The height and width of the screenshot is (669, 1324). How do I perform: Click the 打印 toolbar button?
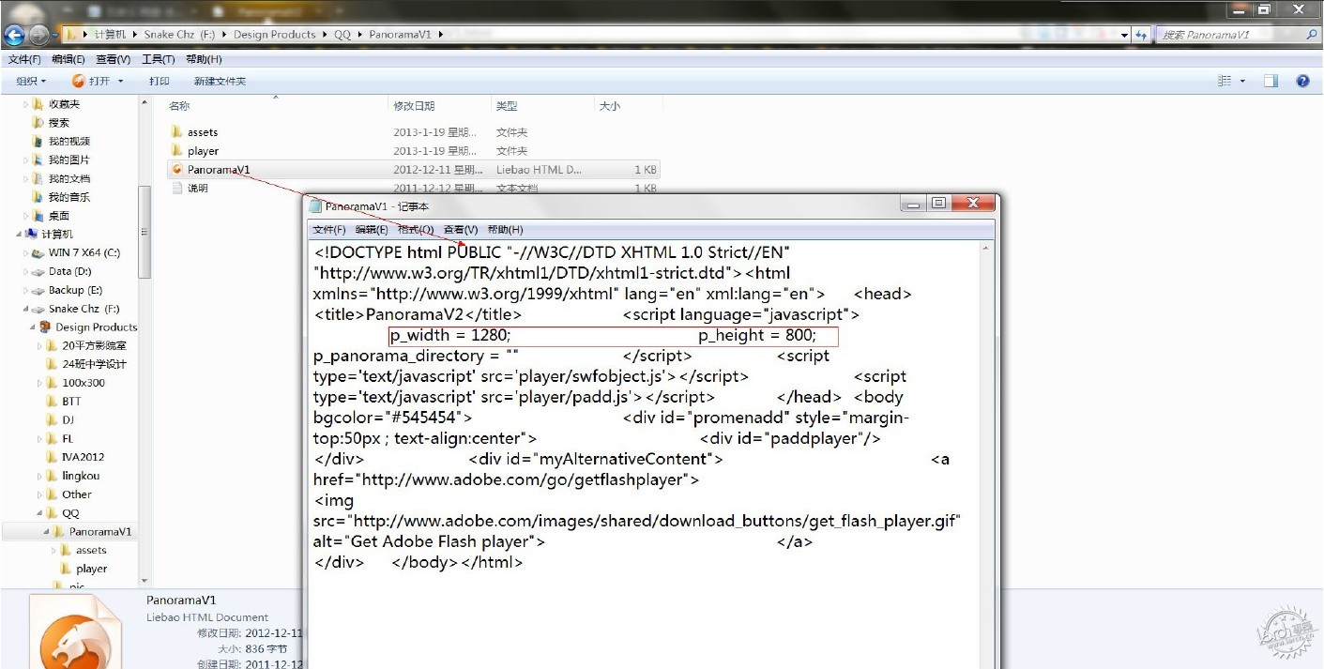point(160,82)
